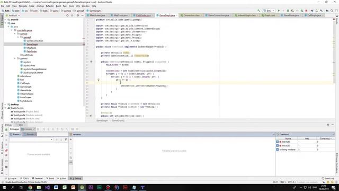Click the Windows Start button
The image size is (339, 191).
pyautogui.click(x=4, y=187)
